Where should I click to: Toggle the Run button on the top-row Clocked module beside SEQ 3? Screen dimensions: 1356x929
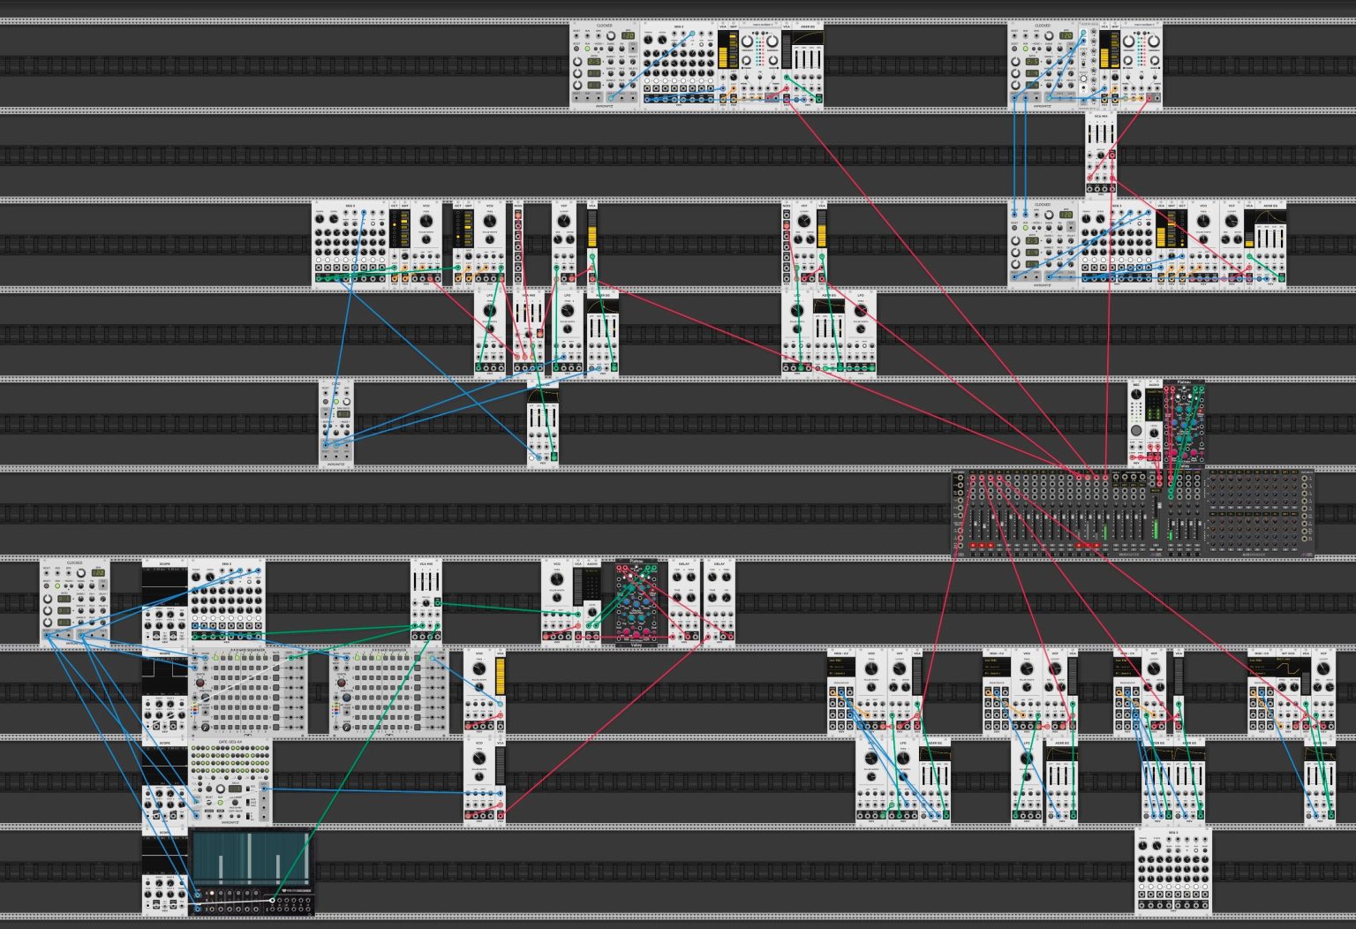click(x=587, y=49)
